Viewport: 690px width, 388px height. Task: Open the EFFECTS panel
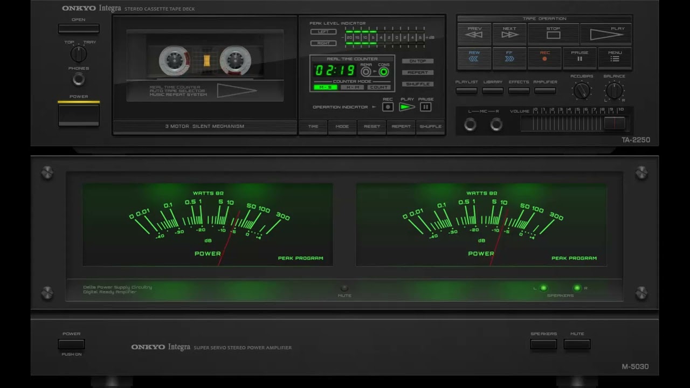[x=519, y=91]
